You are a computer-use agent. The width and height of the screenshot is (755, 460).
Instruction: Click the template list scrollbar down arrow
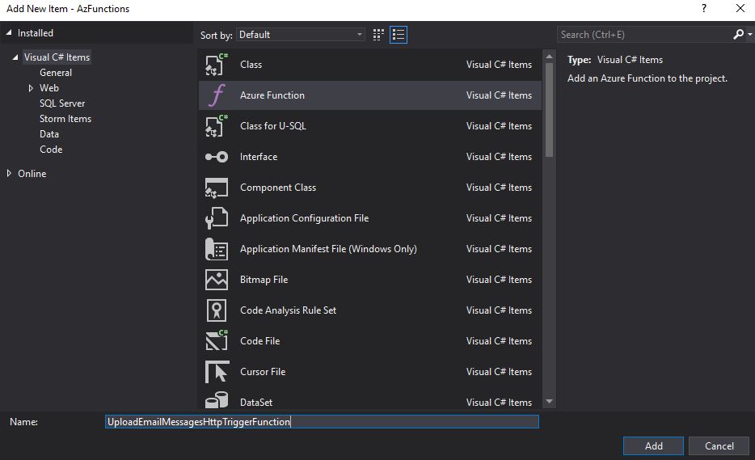point(549,401)
